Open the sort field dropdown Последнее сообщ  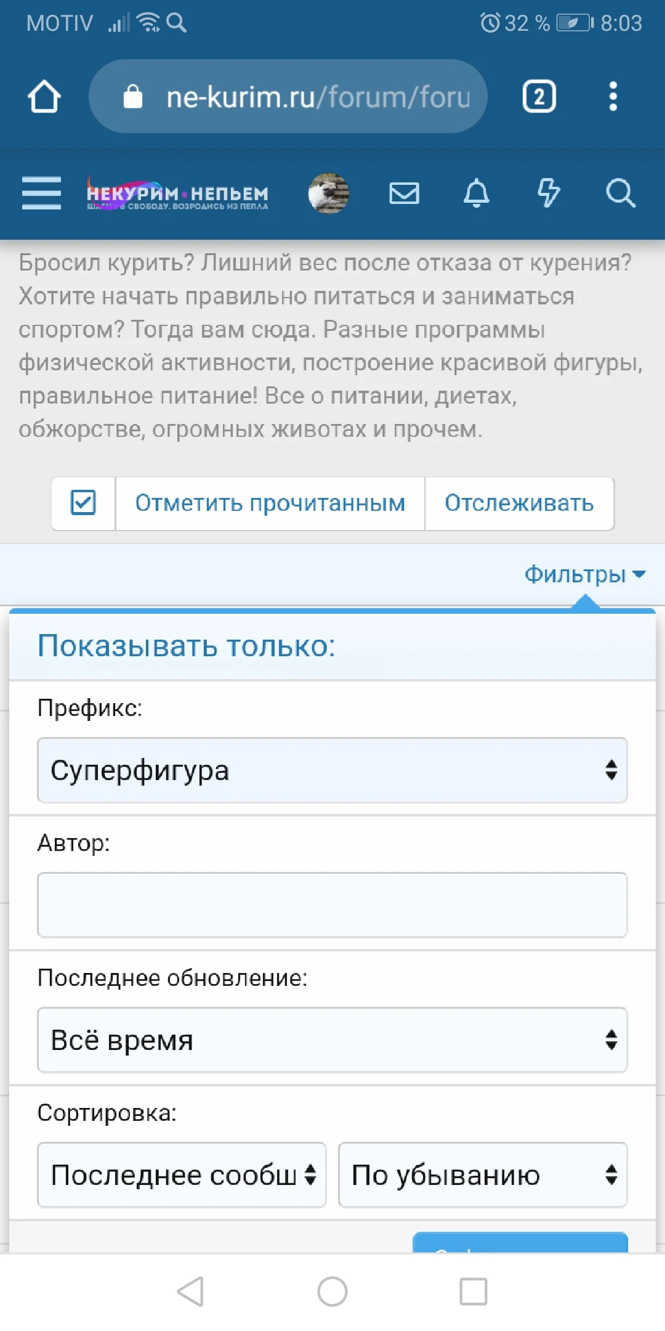point(182,1174)
